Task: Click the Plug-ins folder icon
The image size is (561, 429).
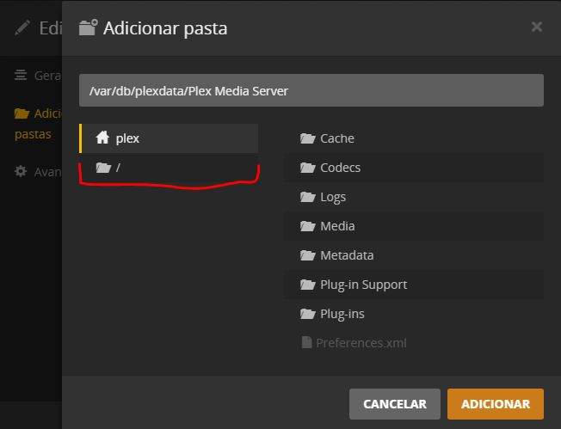Action: pos(307,314)
